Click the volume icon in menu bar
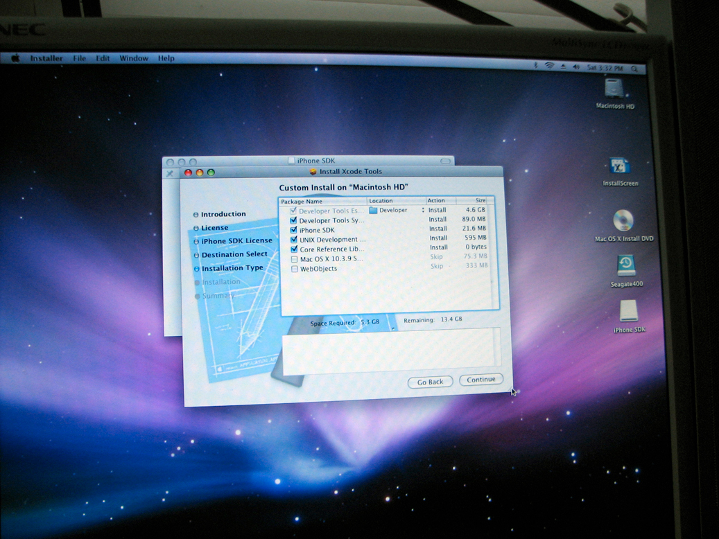Viewport: 719px width, 539px height. click(576, 67)
